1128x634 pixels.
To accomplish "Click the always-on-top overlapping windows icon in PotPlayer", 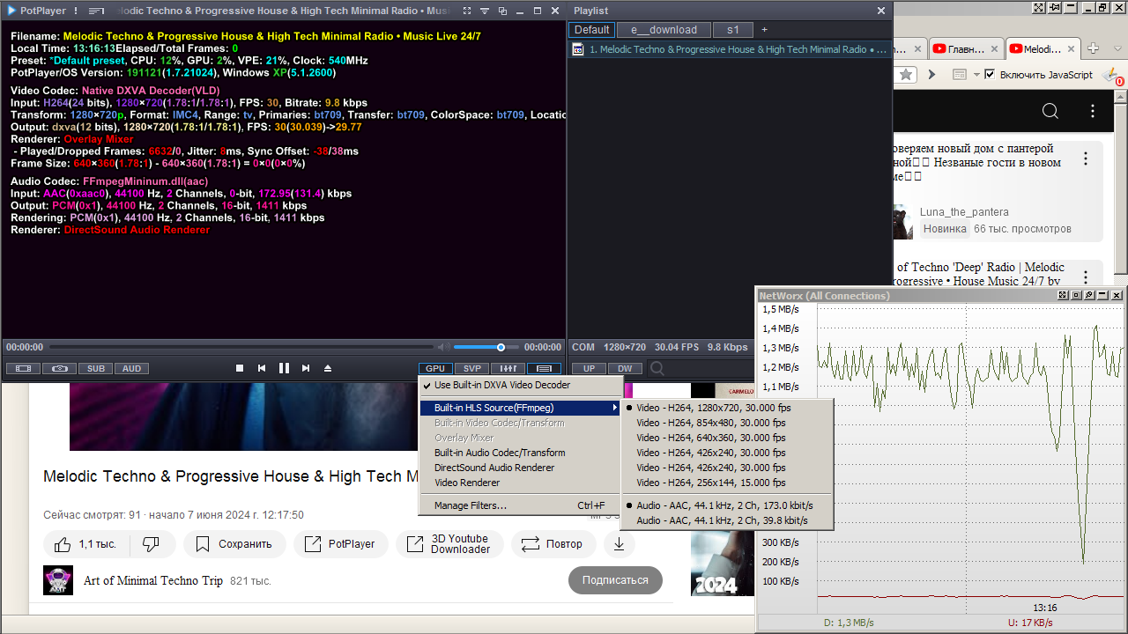I will tap(502, 11).
